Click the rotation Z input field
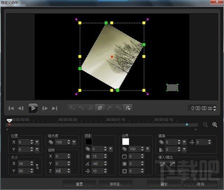 pos(61,171)
